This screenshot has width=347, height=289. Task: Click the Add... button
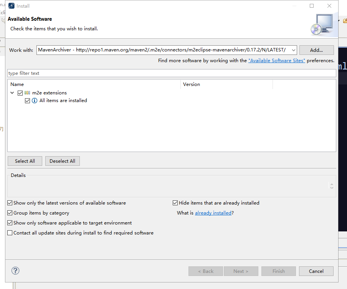point(316,50)
